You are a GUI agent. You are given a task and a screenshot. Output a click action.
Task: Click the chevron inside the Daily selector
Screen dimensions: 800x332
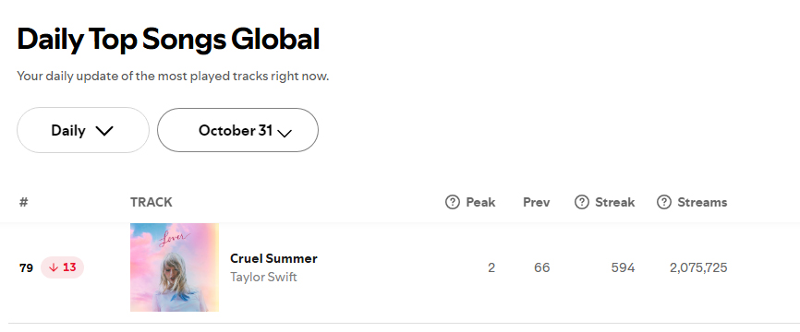coord(104,131)
